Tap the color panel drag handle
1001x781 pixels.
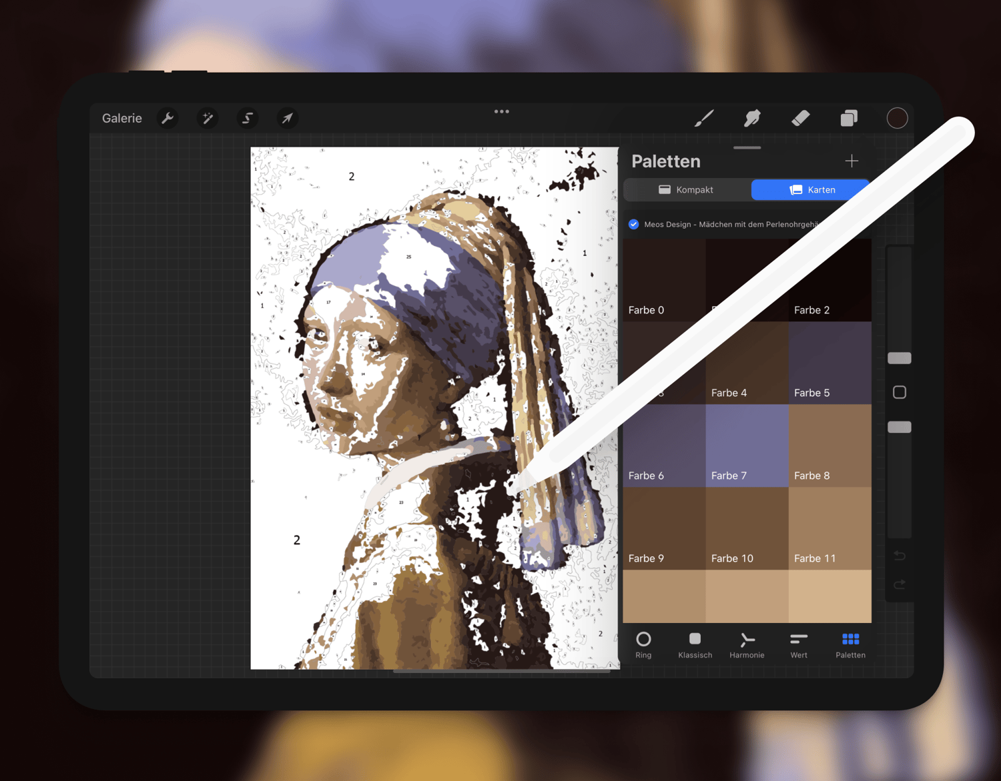click(x=747, y=147)
